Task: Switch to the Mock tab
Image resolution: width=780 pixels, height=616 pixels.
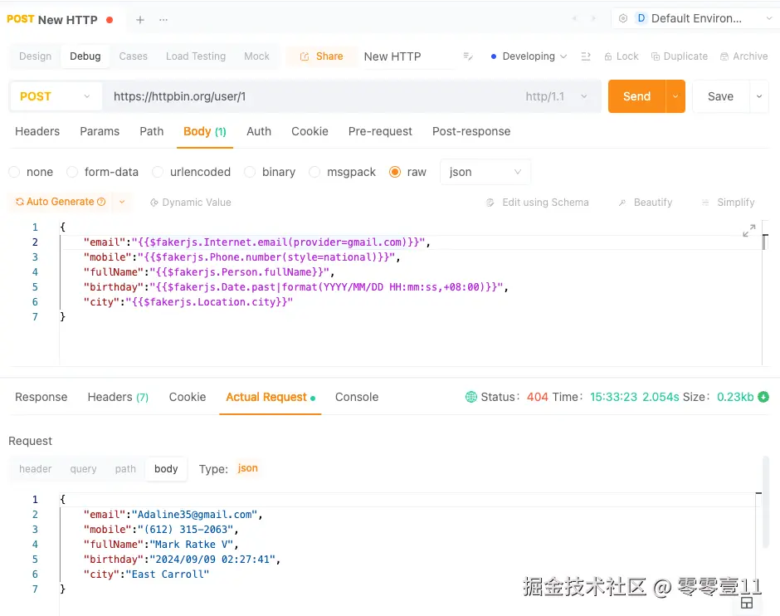Action: tap(256, 56)
